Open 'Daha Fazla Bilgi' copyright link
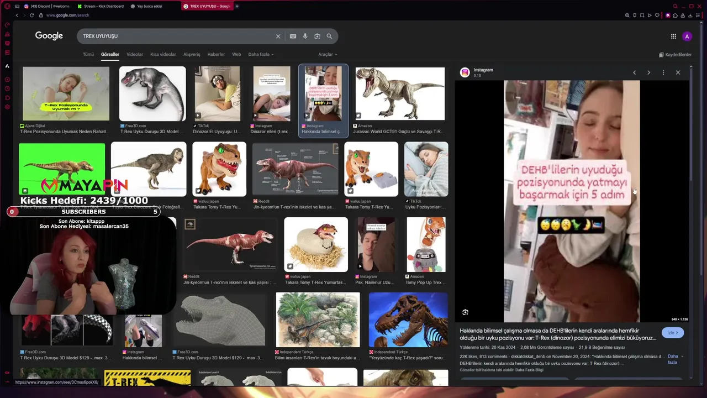The height and width of the screenshot is (398, 707). coord(531,370)
